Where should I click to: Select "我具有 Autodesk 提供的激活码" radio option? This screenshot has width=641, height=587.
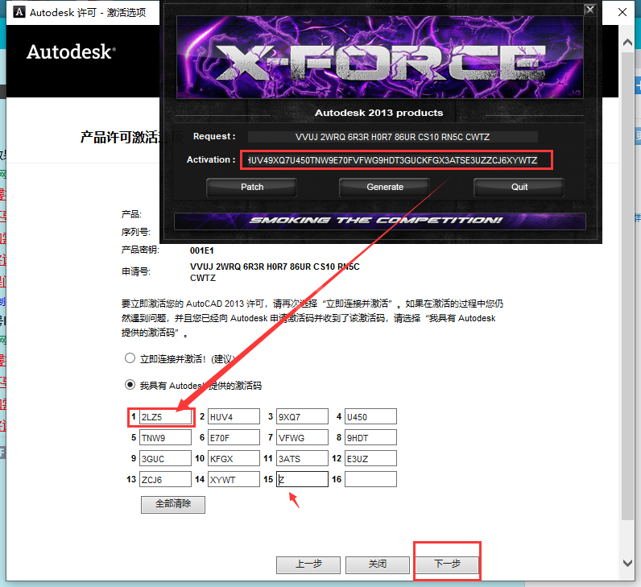(130, 385)
